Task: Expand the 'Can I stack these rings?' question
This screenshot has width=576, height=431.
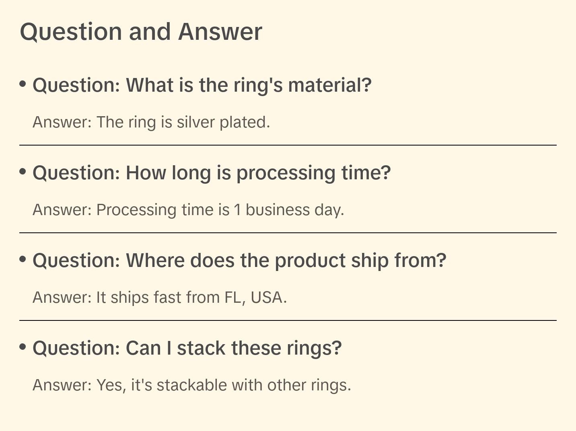Action: point(187,348)
